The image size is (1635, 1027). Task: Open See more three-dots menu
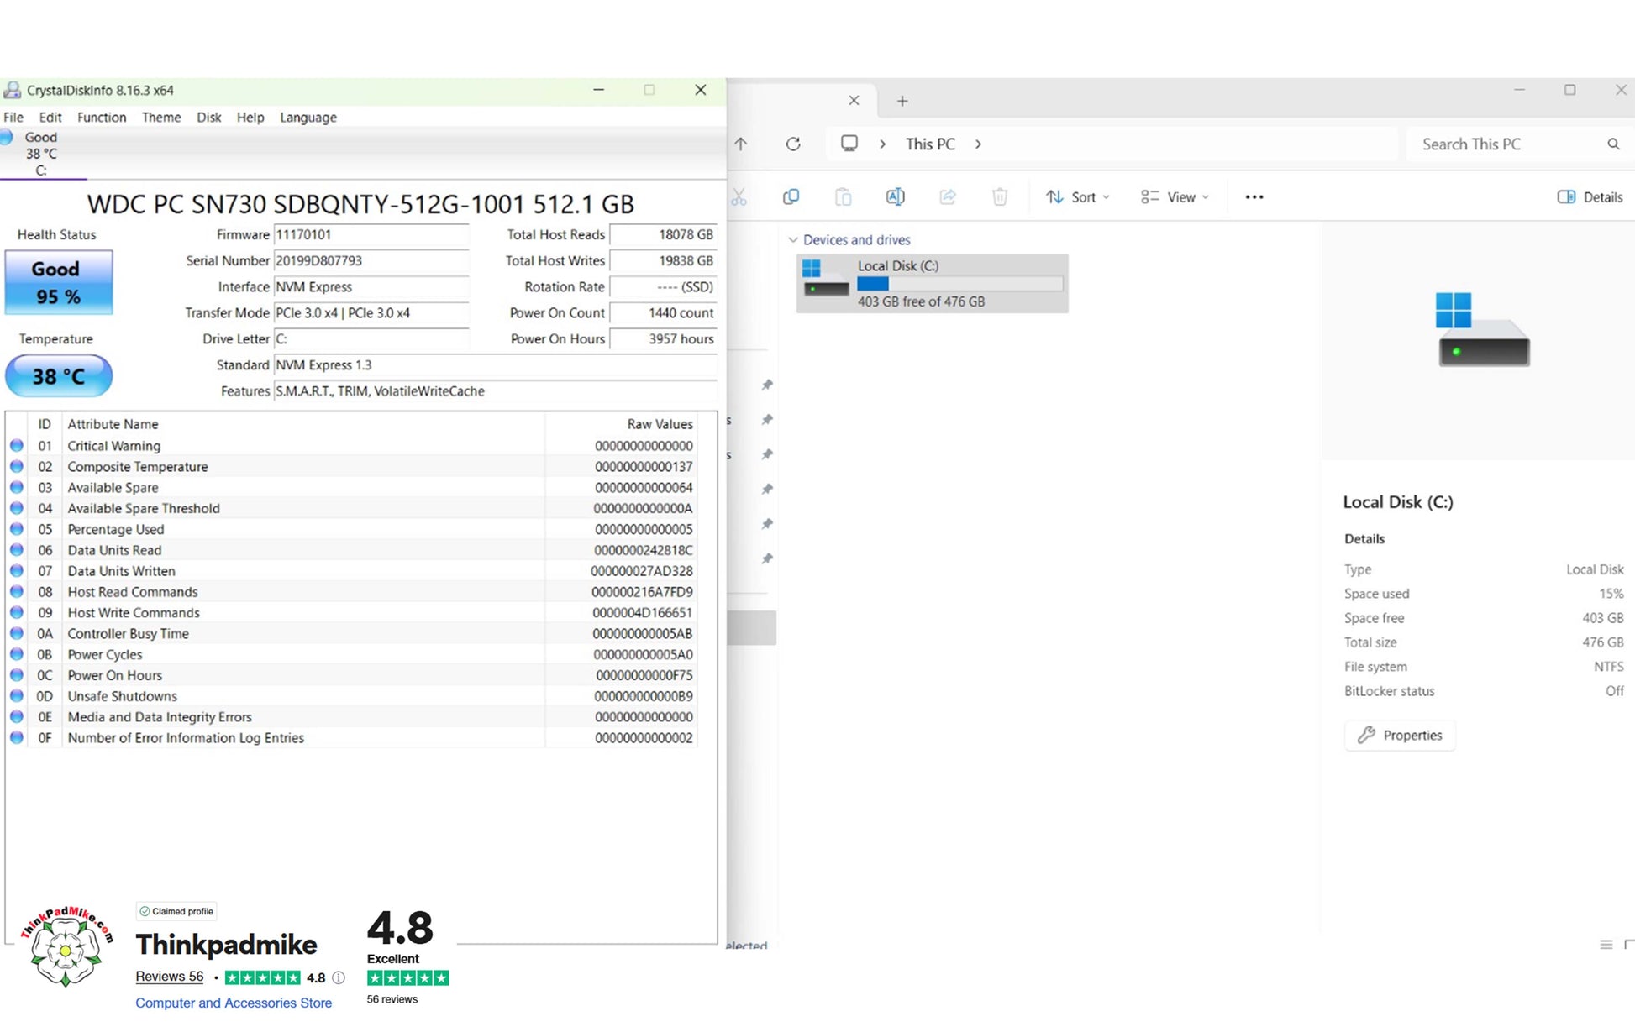tap(1254, 196)
